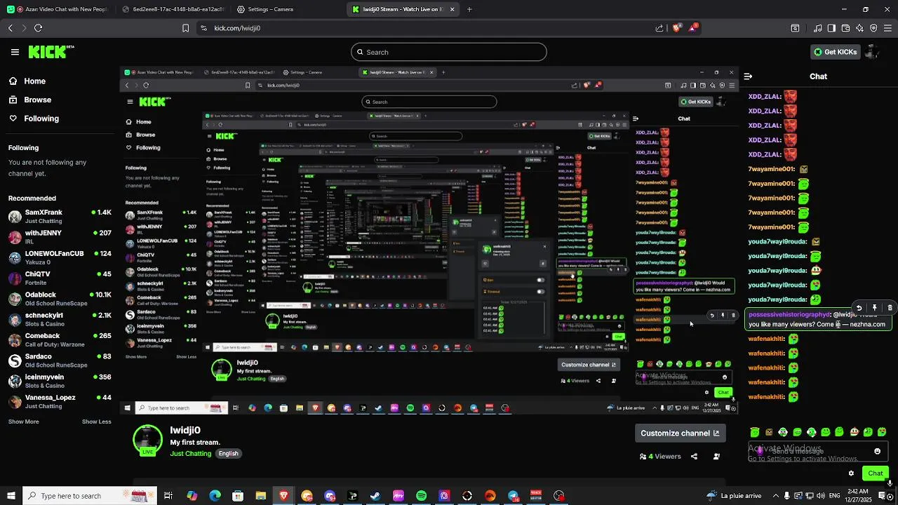Click Get KICKs button
898x505 pixels.
tap(835, 52)
